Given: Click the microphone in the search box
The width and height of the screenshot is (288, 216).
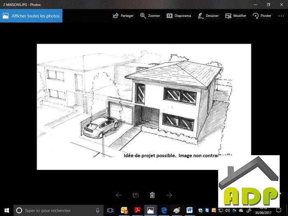Looking at the screenshot, I should tap(98, 210).
